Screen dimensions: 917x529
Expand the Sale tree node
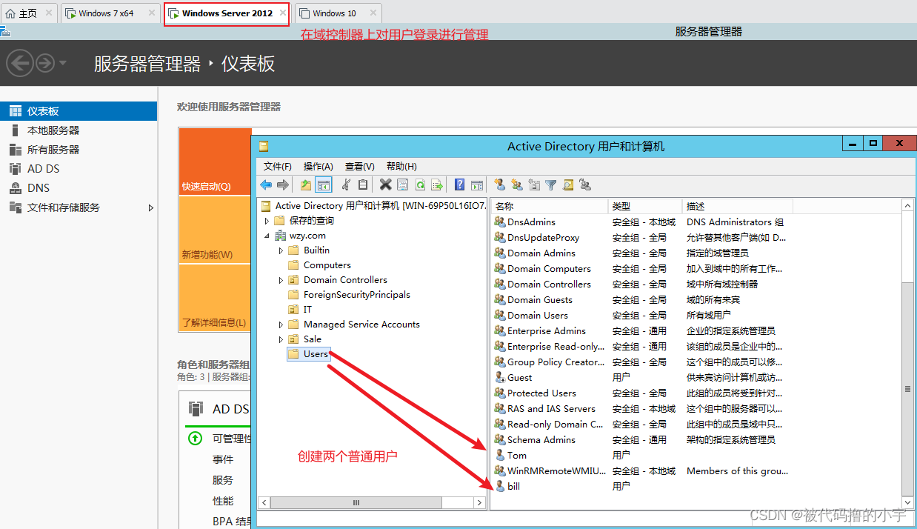[281, 339]
